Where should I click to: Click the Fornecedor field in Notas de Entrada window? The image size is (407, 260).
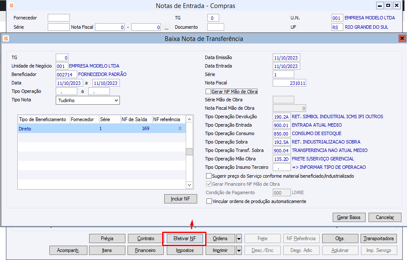coord(59,18)
